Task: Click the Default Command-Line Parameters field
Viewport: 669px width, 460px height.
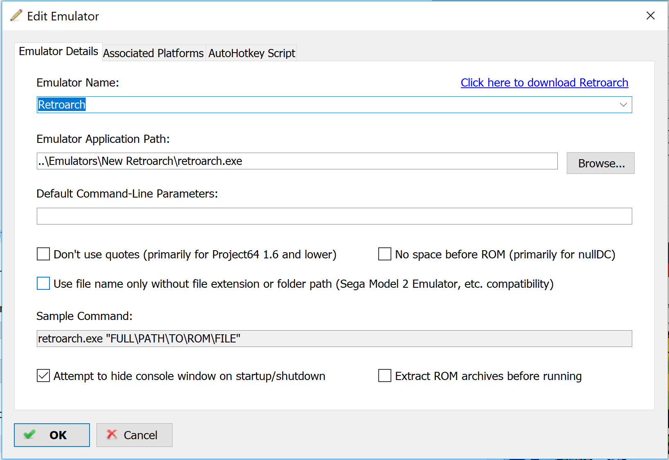Action: point(334,216)
